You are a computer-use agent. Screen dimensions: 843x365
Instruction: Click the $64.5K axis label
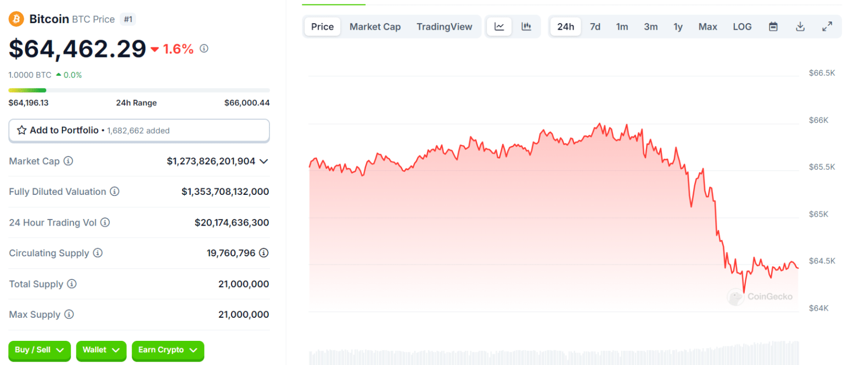point(822,261)
